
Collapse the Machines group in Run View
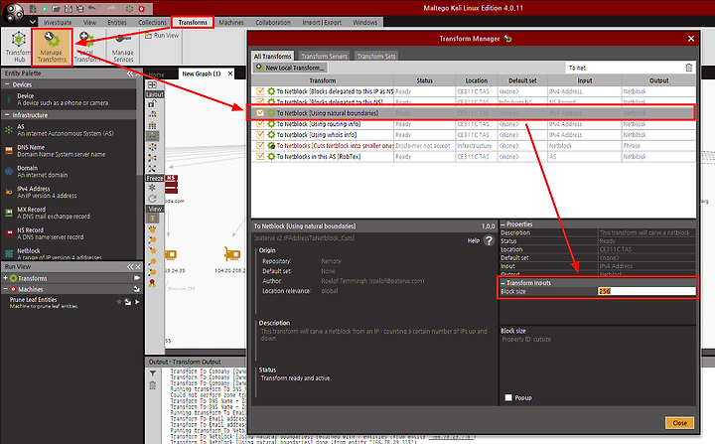click(x=6, y=289)
